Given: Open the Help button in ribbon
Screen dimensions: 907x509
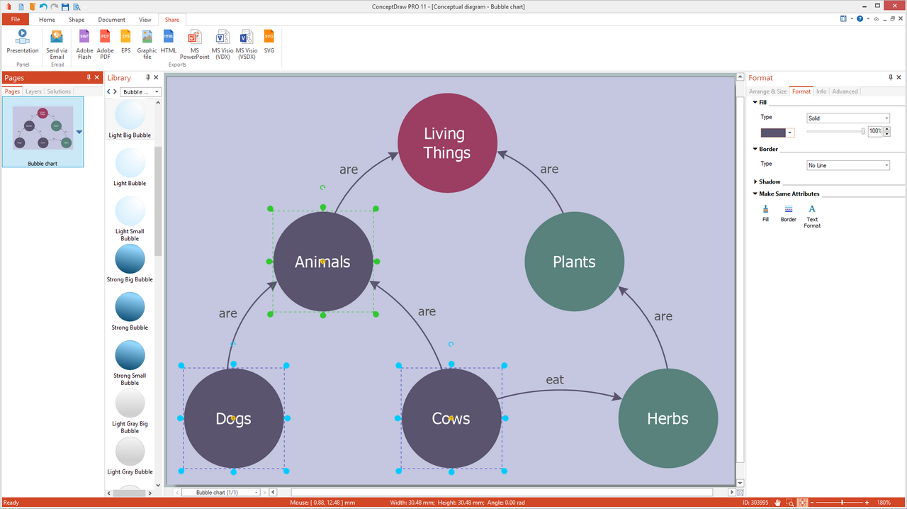Looking at the screenshot, I should 860,20.
